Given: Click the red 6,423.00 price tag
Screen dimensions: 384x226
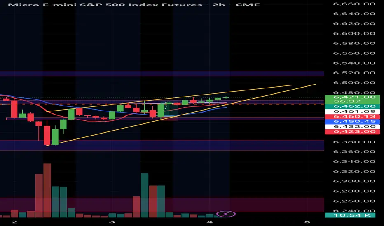Looking at the screenshot, I should click(352, 131).
